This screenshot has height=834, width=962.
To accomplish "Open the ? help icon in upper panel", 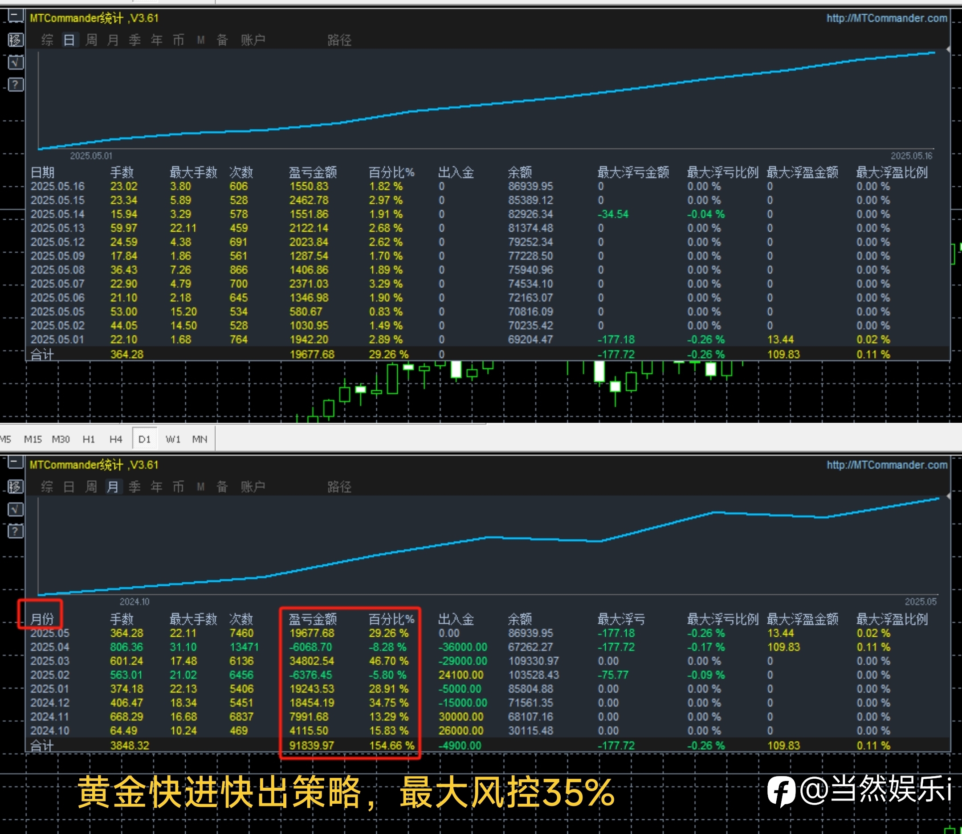I will (x=15, y=84).
